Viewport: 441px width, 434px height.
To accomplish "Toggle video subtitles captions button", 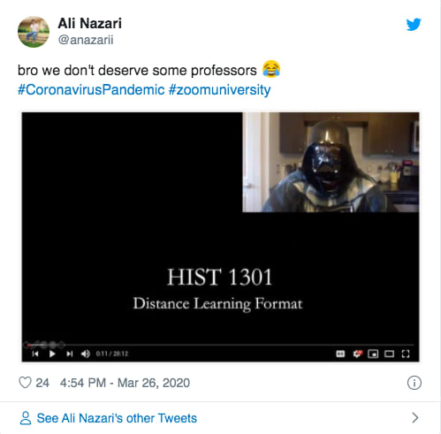I will tap(340, 354).
